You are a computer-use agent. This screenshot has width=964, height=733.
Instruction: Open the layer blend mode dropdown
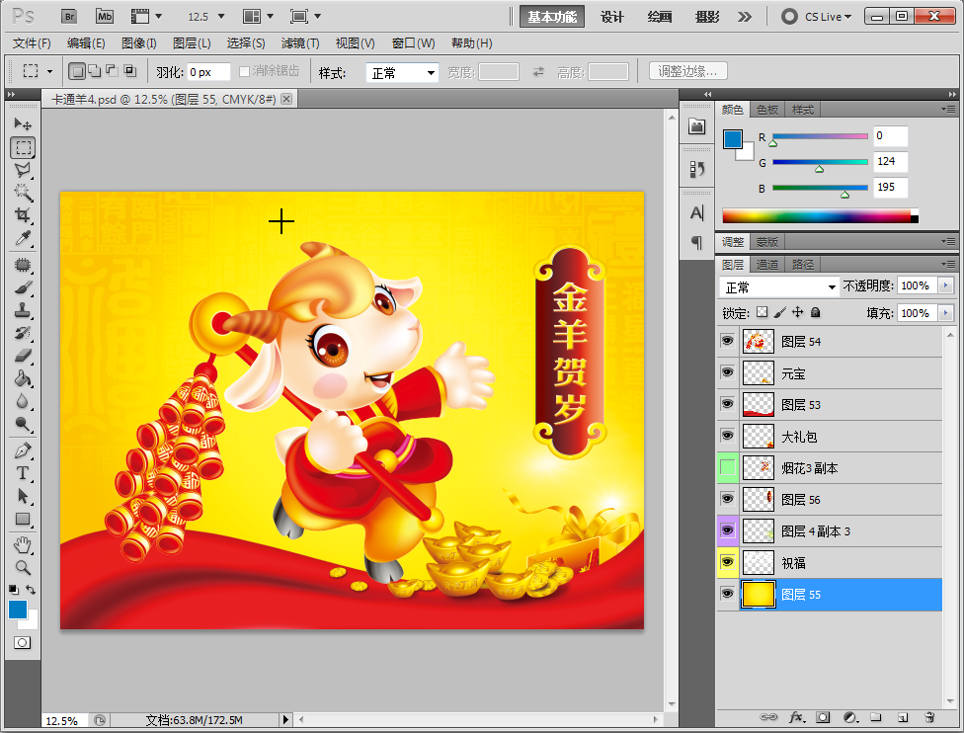point(778,286)
